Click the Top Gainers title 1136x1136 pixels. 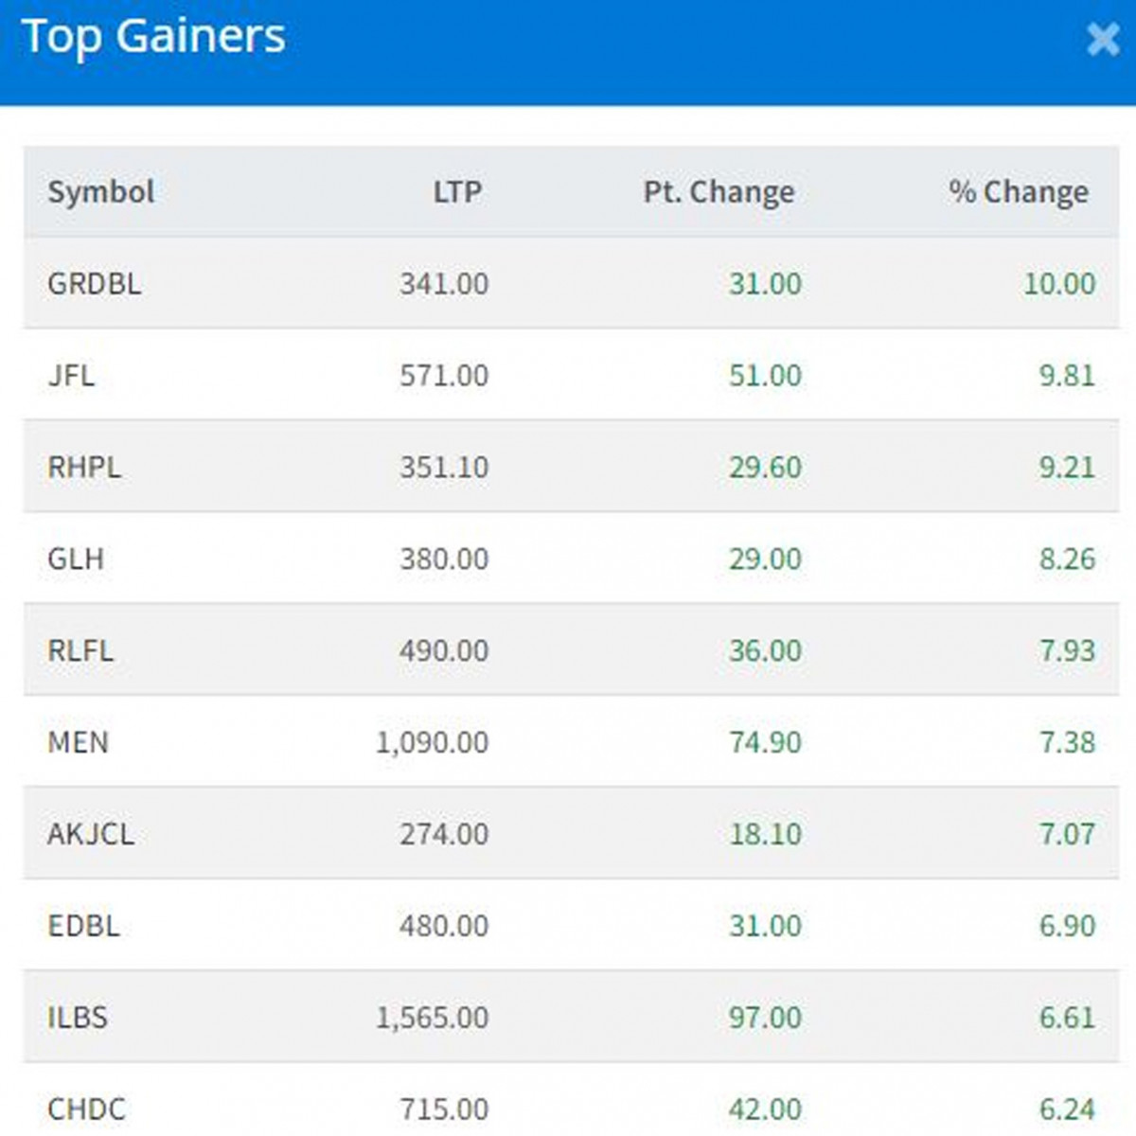[153, 38]
